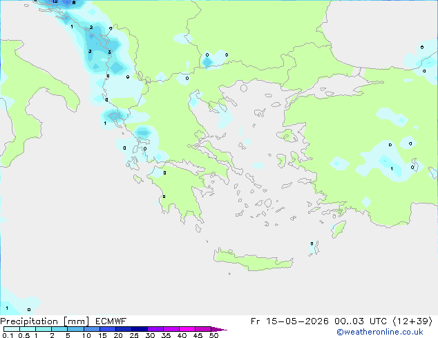Click the legend label "35"
The height and width of the screenshot is (338, 438).
pyautogui.click(x=166, y=335)
